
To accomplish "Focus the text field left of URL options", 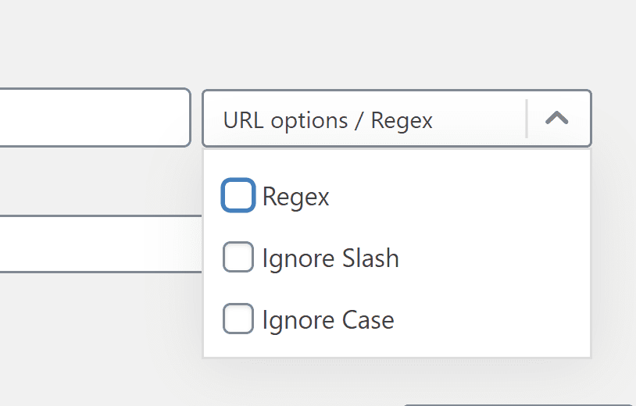I will 95,117.
